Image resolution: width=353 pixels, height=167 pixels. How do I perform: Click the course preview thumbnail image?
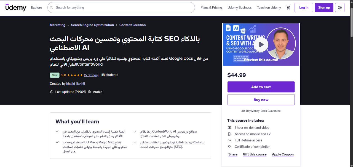tap(261, 44)
